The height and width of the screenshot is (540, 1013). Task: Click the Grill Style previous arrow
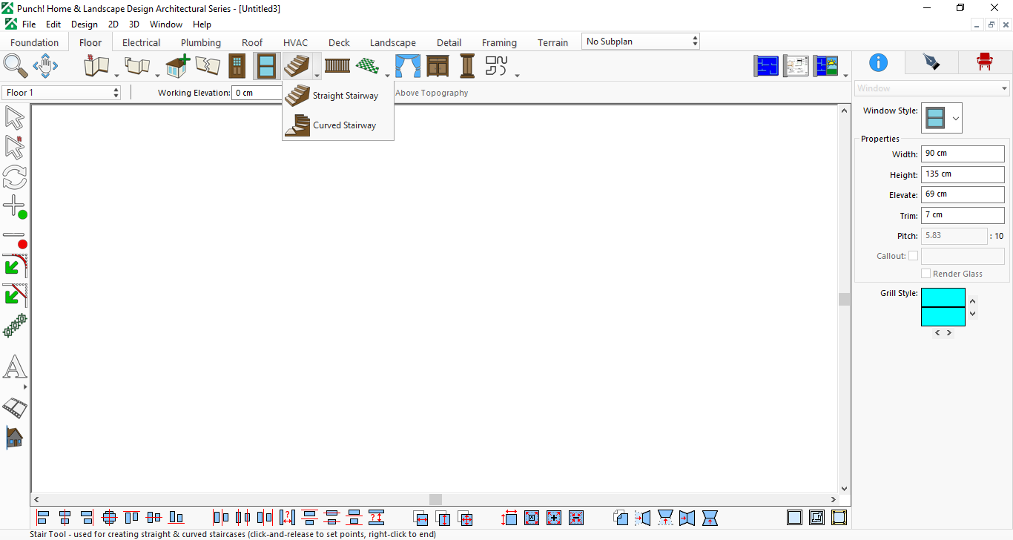937,333
